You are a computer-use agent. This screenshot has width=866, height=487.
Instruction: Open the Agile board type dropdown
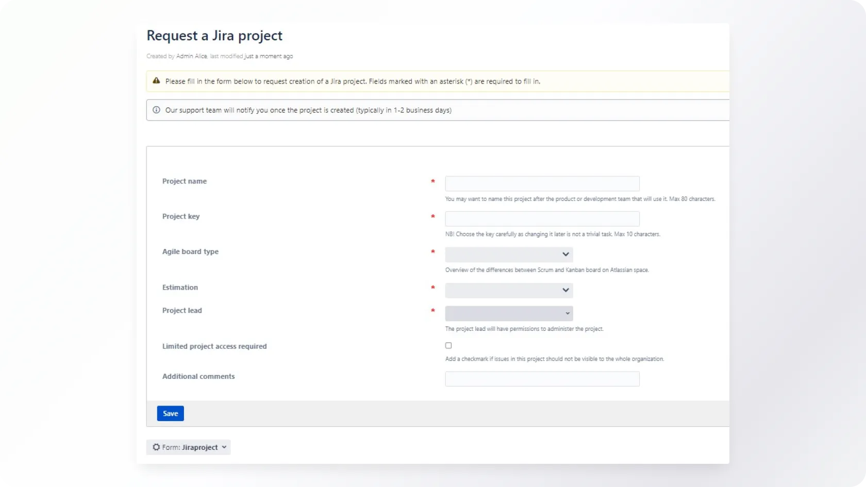point(509,255)
